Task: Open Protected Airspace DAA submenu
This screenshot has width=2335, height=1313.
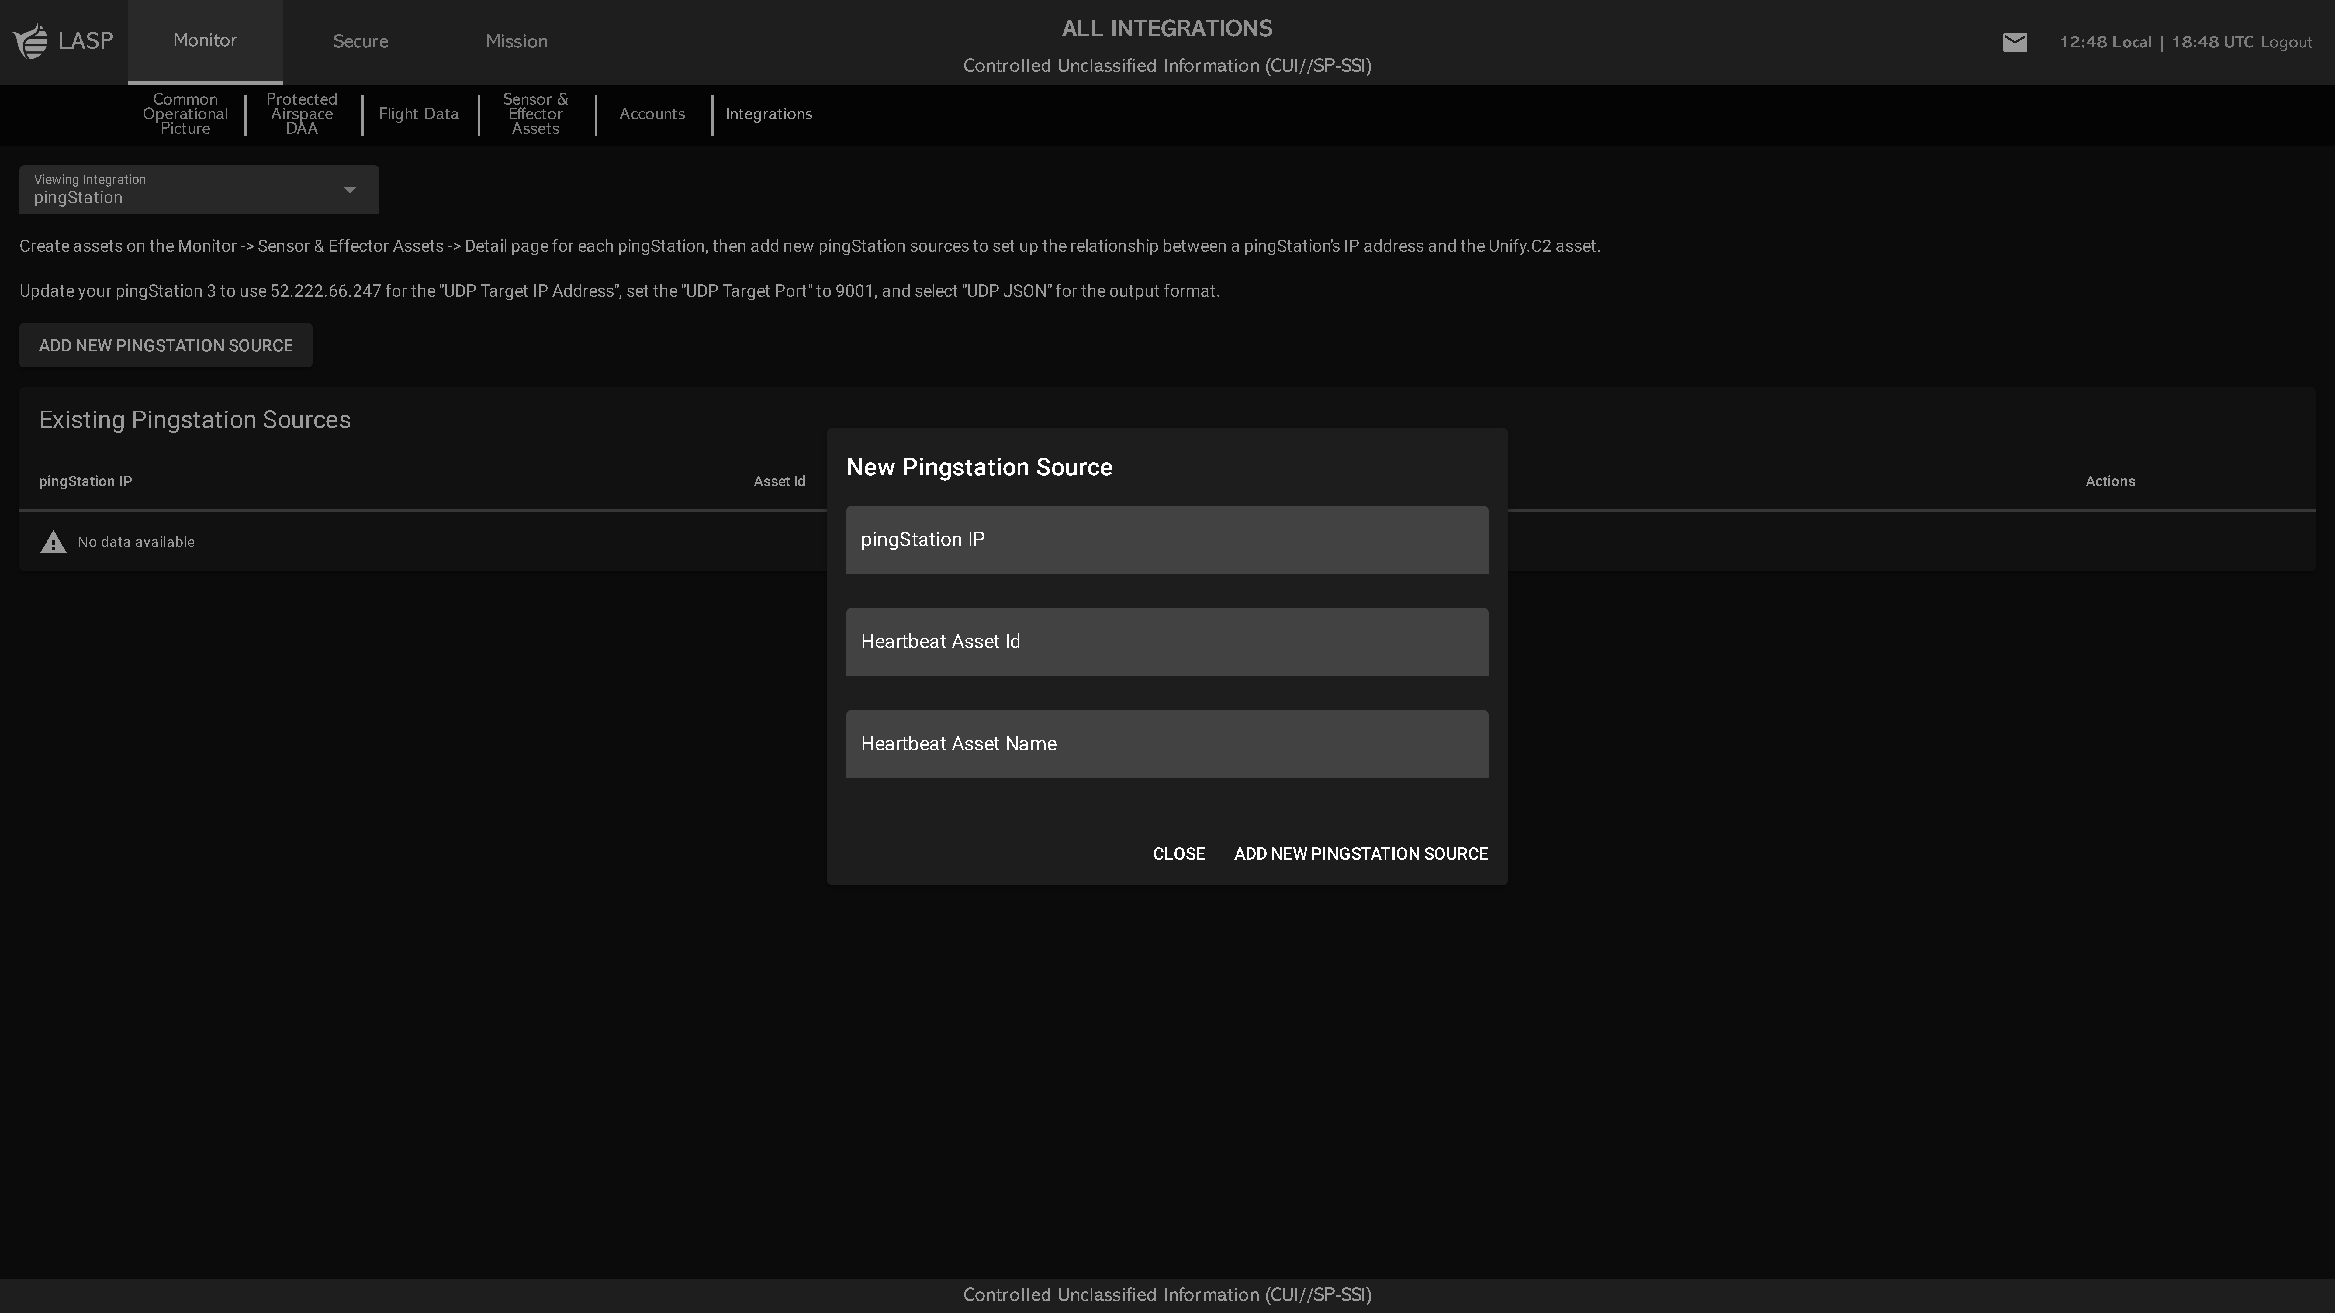Action: 302,114
